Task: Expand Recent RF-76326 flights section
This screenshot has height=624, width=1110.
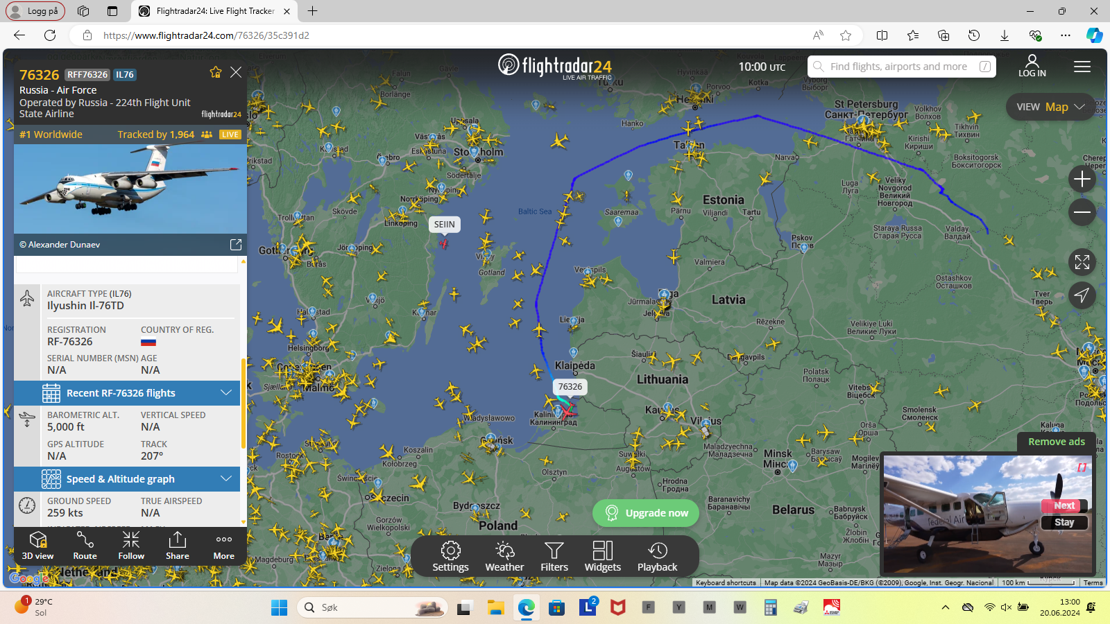Action: tap(127, 393)
